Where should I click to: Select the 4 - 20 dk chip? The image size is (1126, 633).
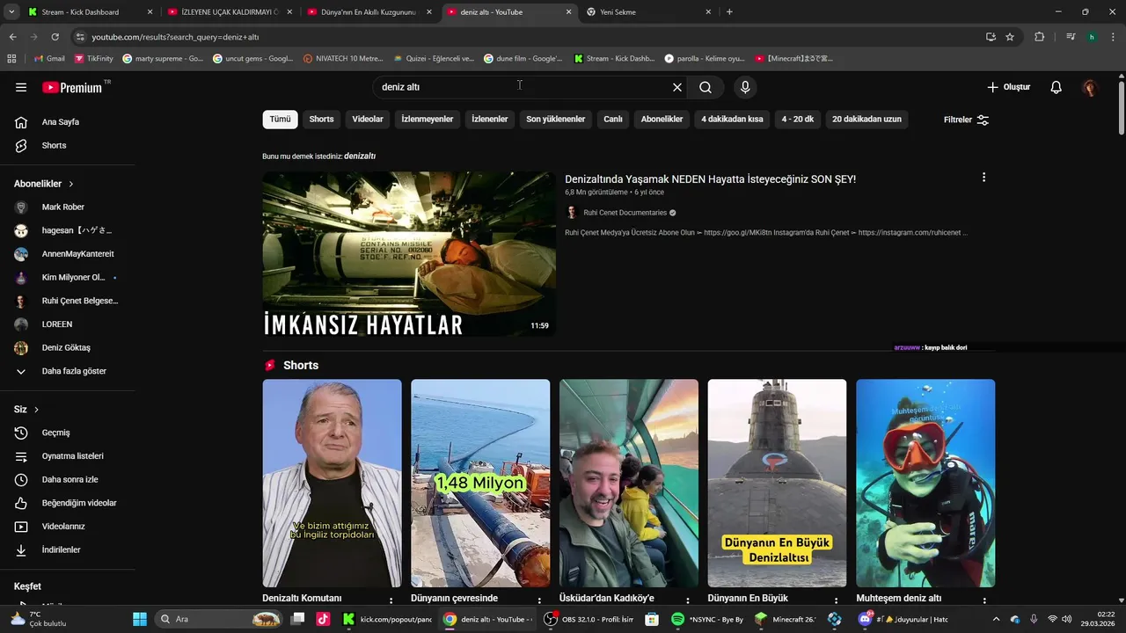click(798, 120)
